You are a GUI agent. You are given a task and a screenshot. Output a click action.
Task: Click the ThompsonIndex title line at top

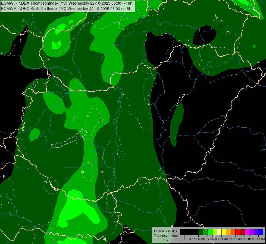pyautogui.click(x=67, y=3)
